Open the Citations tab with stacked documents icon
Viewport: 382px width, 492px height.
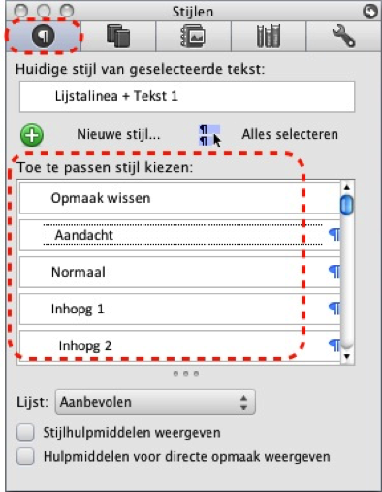[x=118, y=36]
